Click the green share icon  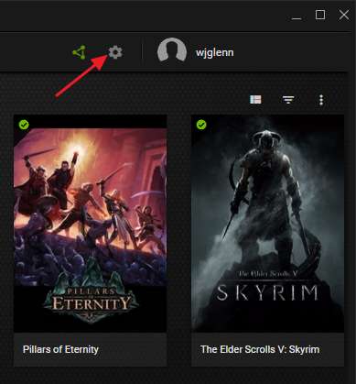coord(80,52)
